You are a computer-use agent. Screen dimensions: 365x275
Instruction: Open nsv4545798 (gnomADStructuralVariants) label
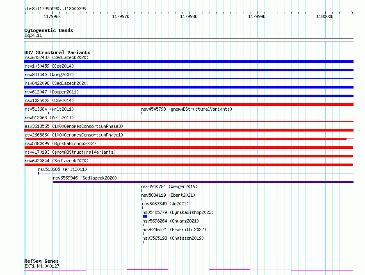coord(187,109)
